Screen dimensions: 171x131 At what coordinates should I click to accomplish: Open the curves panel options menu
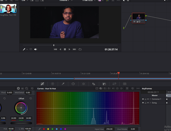(x=138, y=88)
